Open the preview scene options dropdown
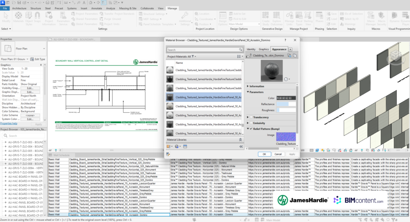Viewport: 410px width, 222px height. coord(287,79)
